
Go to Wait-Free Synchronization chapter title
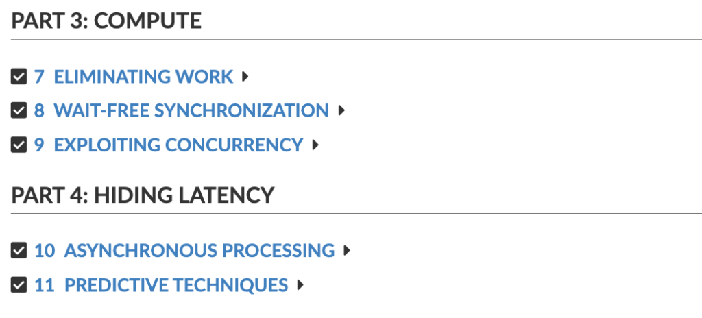pyautogui.click(x=191, y=110)
